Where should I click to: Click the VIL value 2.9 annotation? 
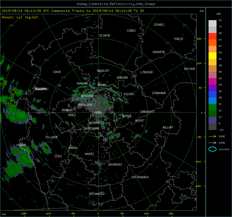pyautogui.click(x=8, y=101)
